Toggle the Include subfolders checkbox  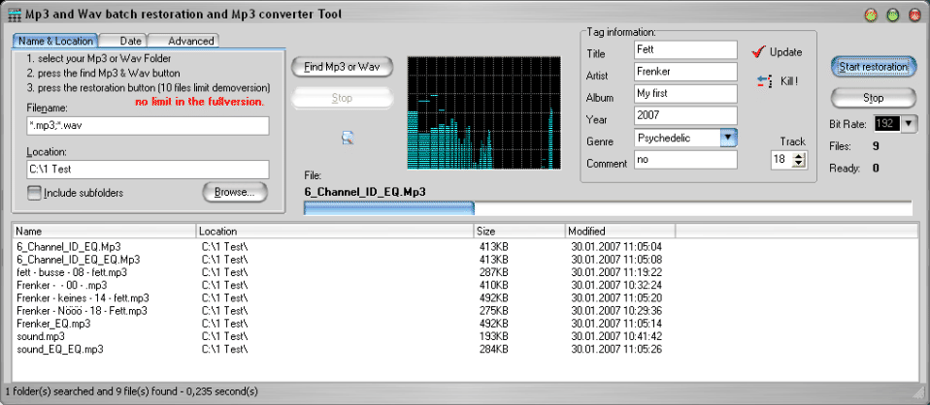[35, 193]
